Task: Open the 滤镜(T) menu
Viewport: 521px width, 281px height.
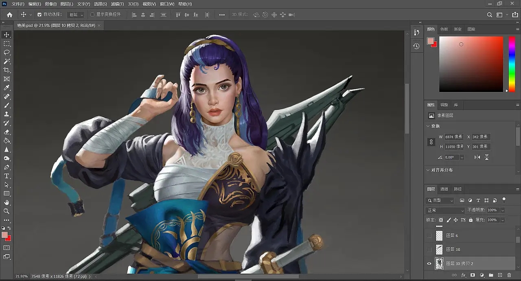Action: 117,4
